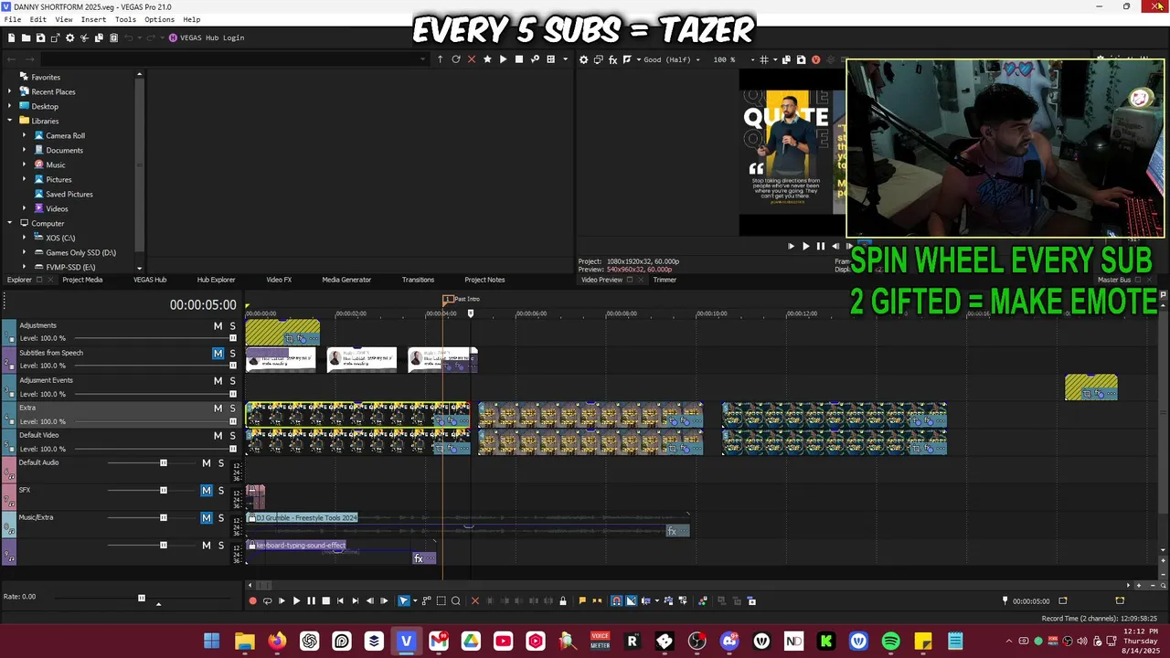Click the Past Intro timeline marker
The image size is (1170, 658).
coord(462,299)
